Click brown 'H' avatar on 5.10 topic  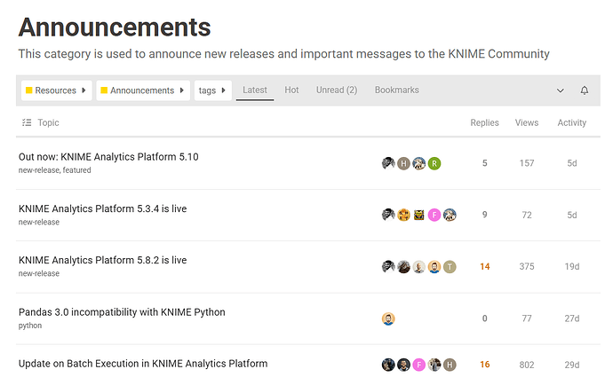pyautogui.click(x=403, y=163)
